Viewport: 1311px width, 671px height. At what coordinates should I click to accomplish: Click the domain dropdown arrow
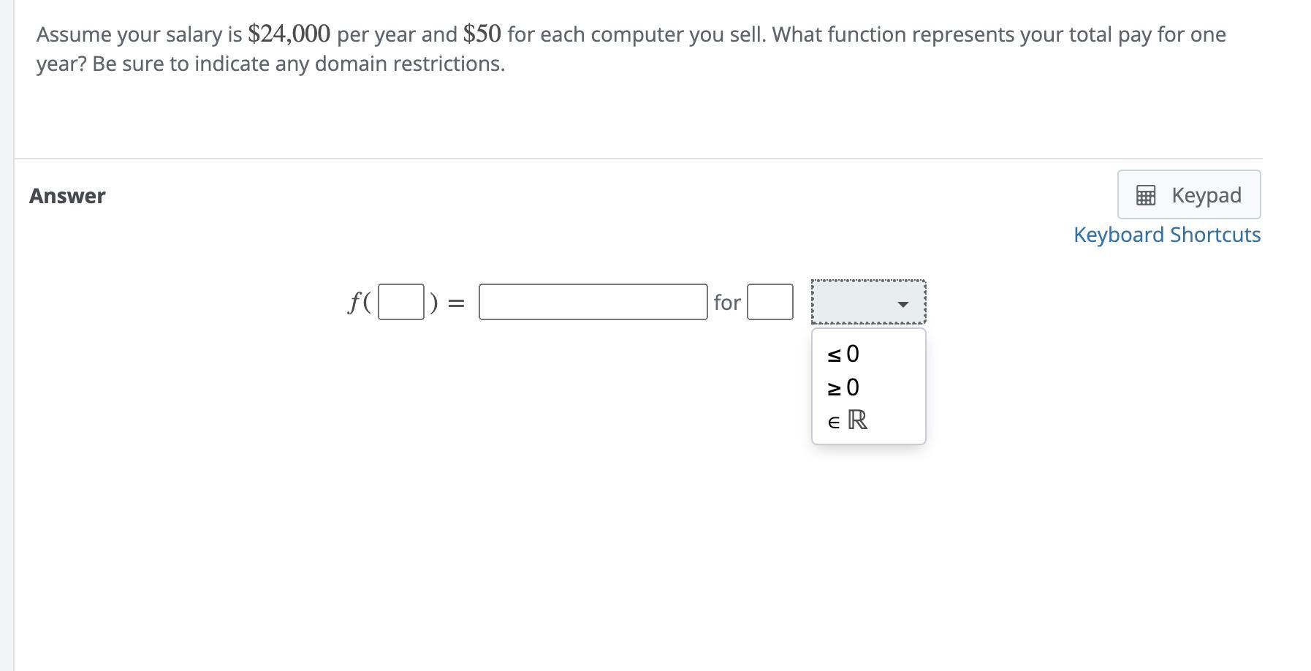(x=902, y=303)
